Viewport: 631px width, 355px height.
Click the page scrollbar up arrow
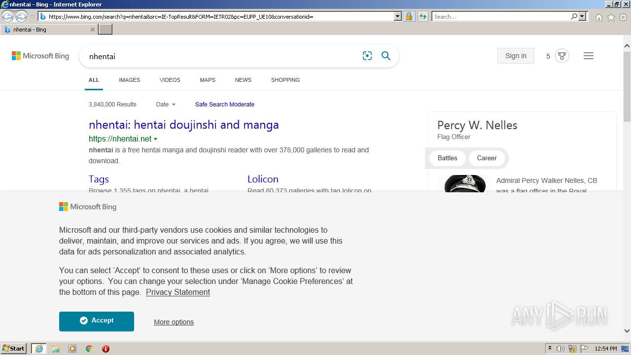(627, 46)
